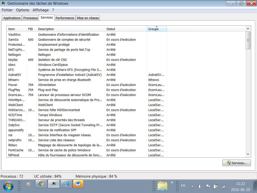This screenshot has width=257, height=193.
Task: Click the scrollbar down arrow
Action: [x=248, y=155]
